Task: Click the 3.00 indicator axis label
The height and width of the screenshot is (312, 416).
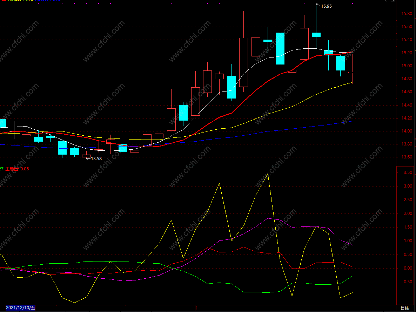Action: (x=408, y=186)
